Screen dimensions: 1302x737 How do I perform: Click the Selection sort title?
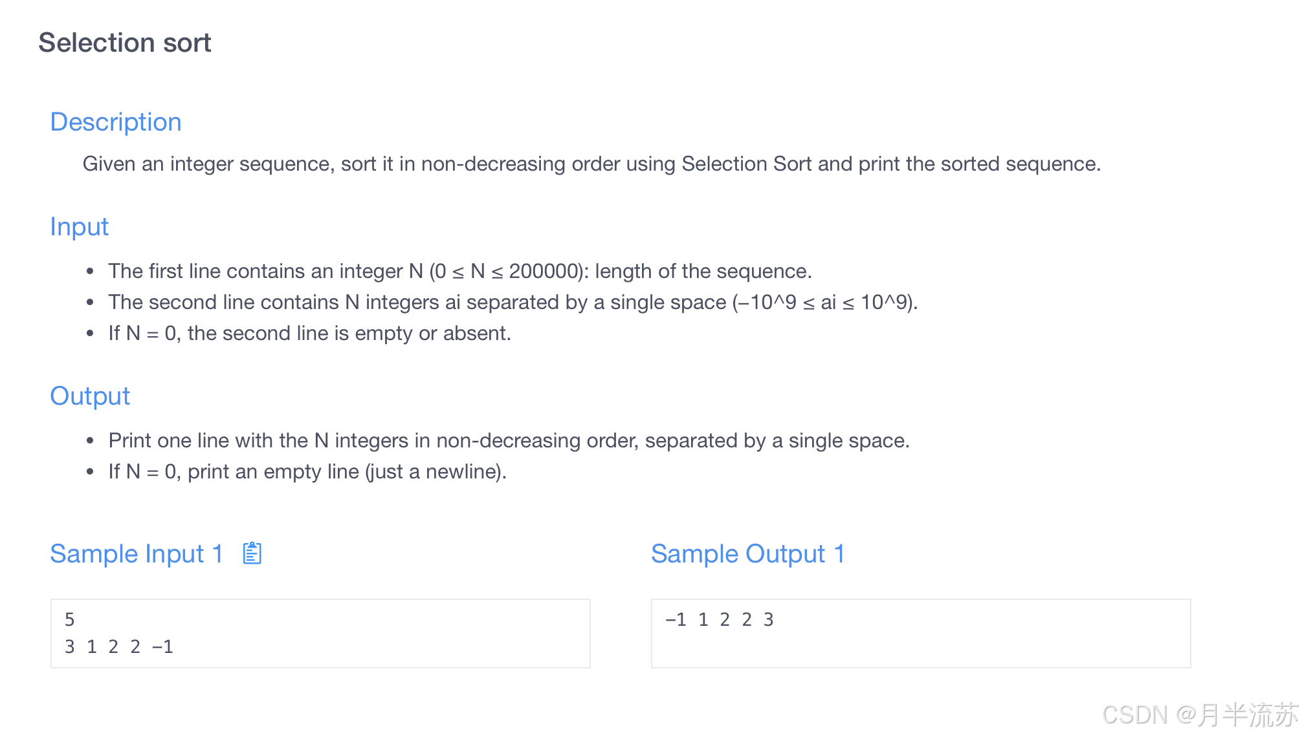tap(125, 43)
